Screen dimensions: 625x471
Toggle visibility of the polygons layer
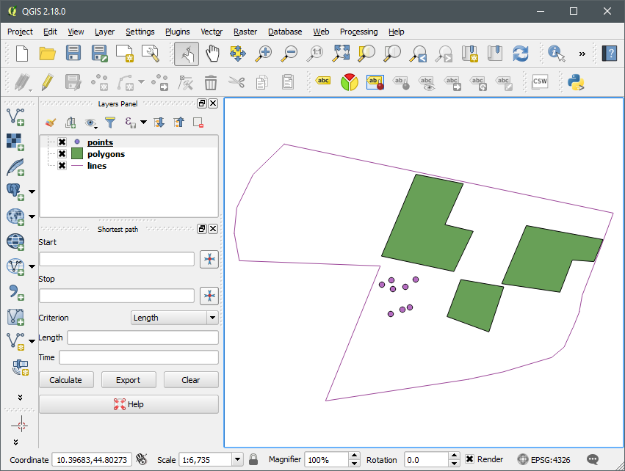tap(62, 153)
